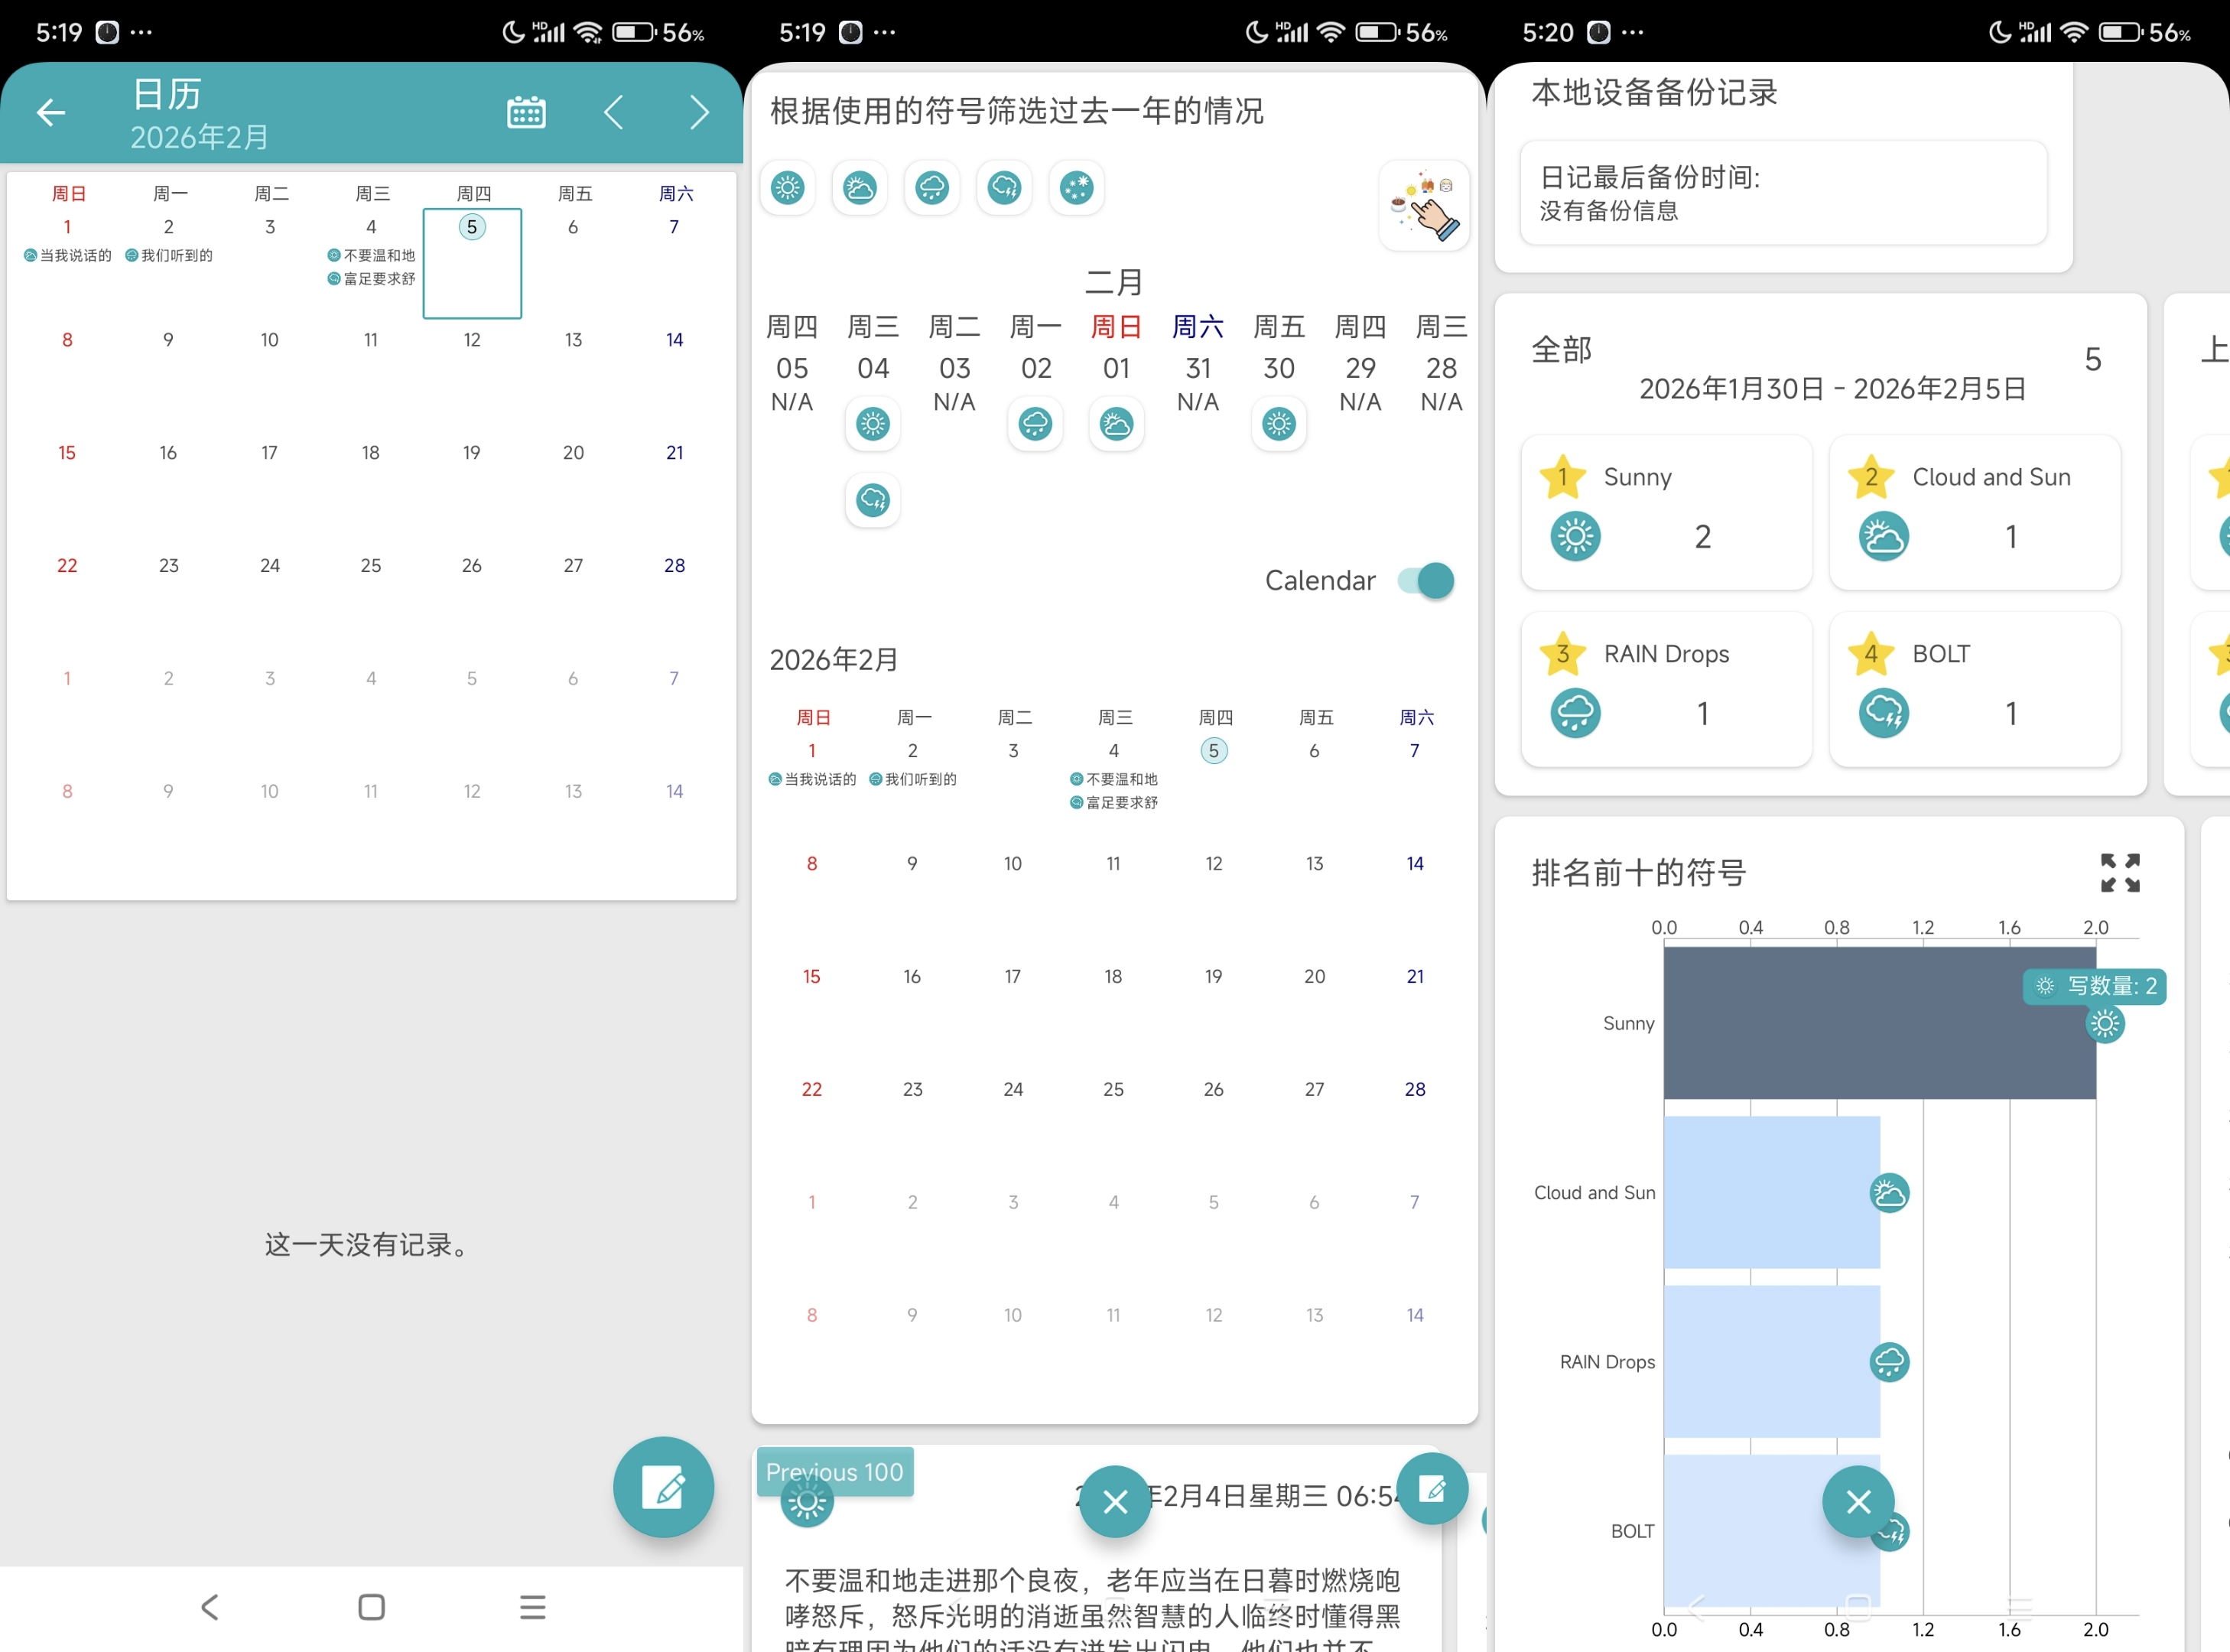Tap the back arrow in calendar header
The image size is (2230, 1652).
pyautogui.click(x=51, y=113)
